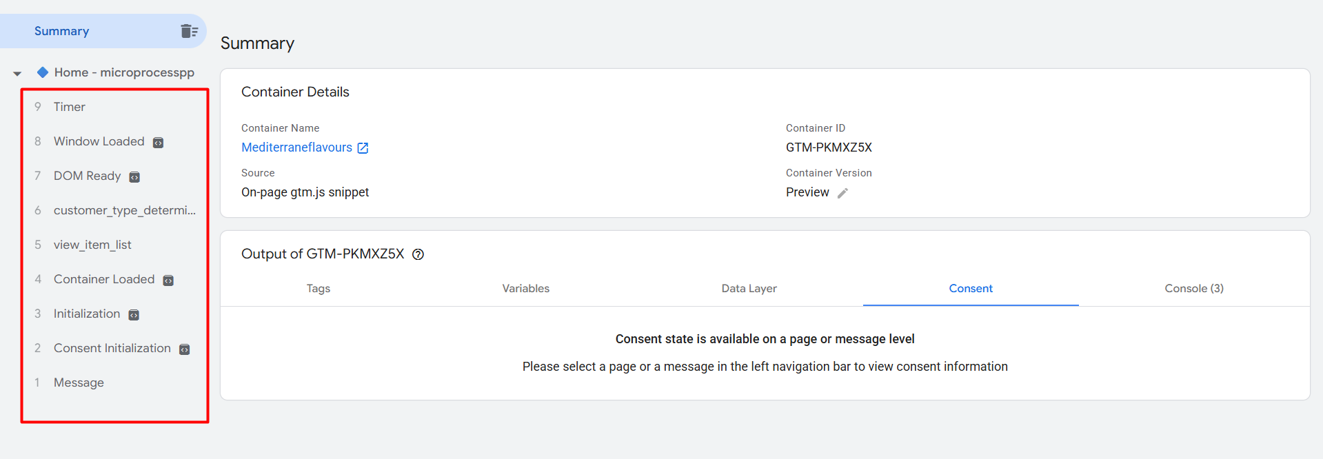The width and height of the screenshot is (1323, 459).
Task: Select the Message event
Action: tap(79, 382)
